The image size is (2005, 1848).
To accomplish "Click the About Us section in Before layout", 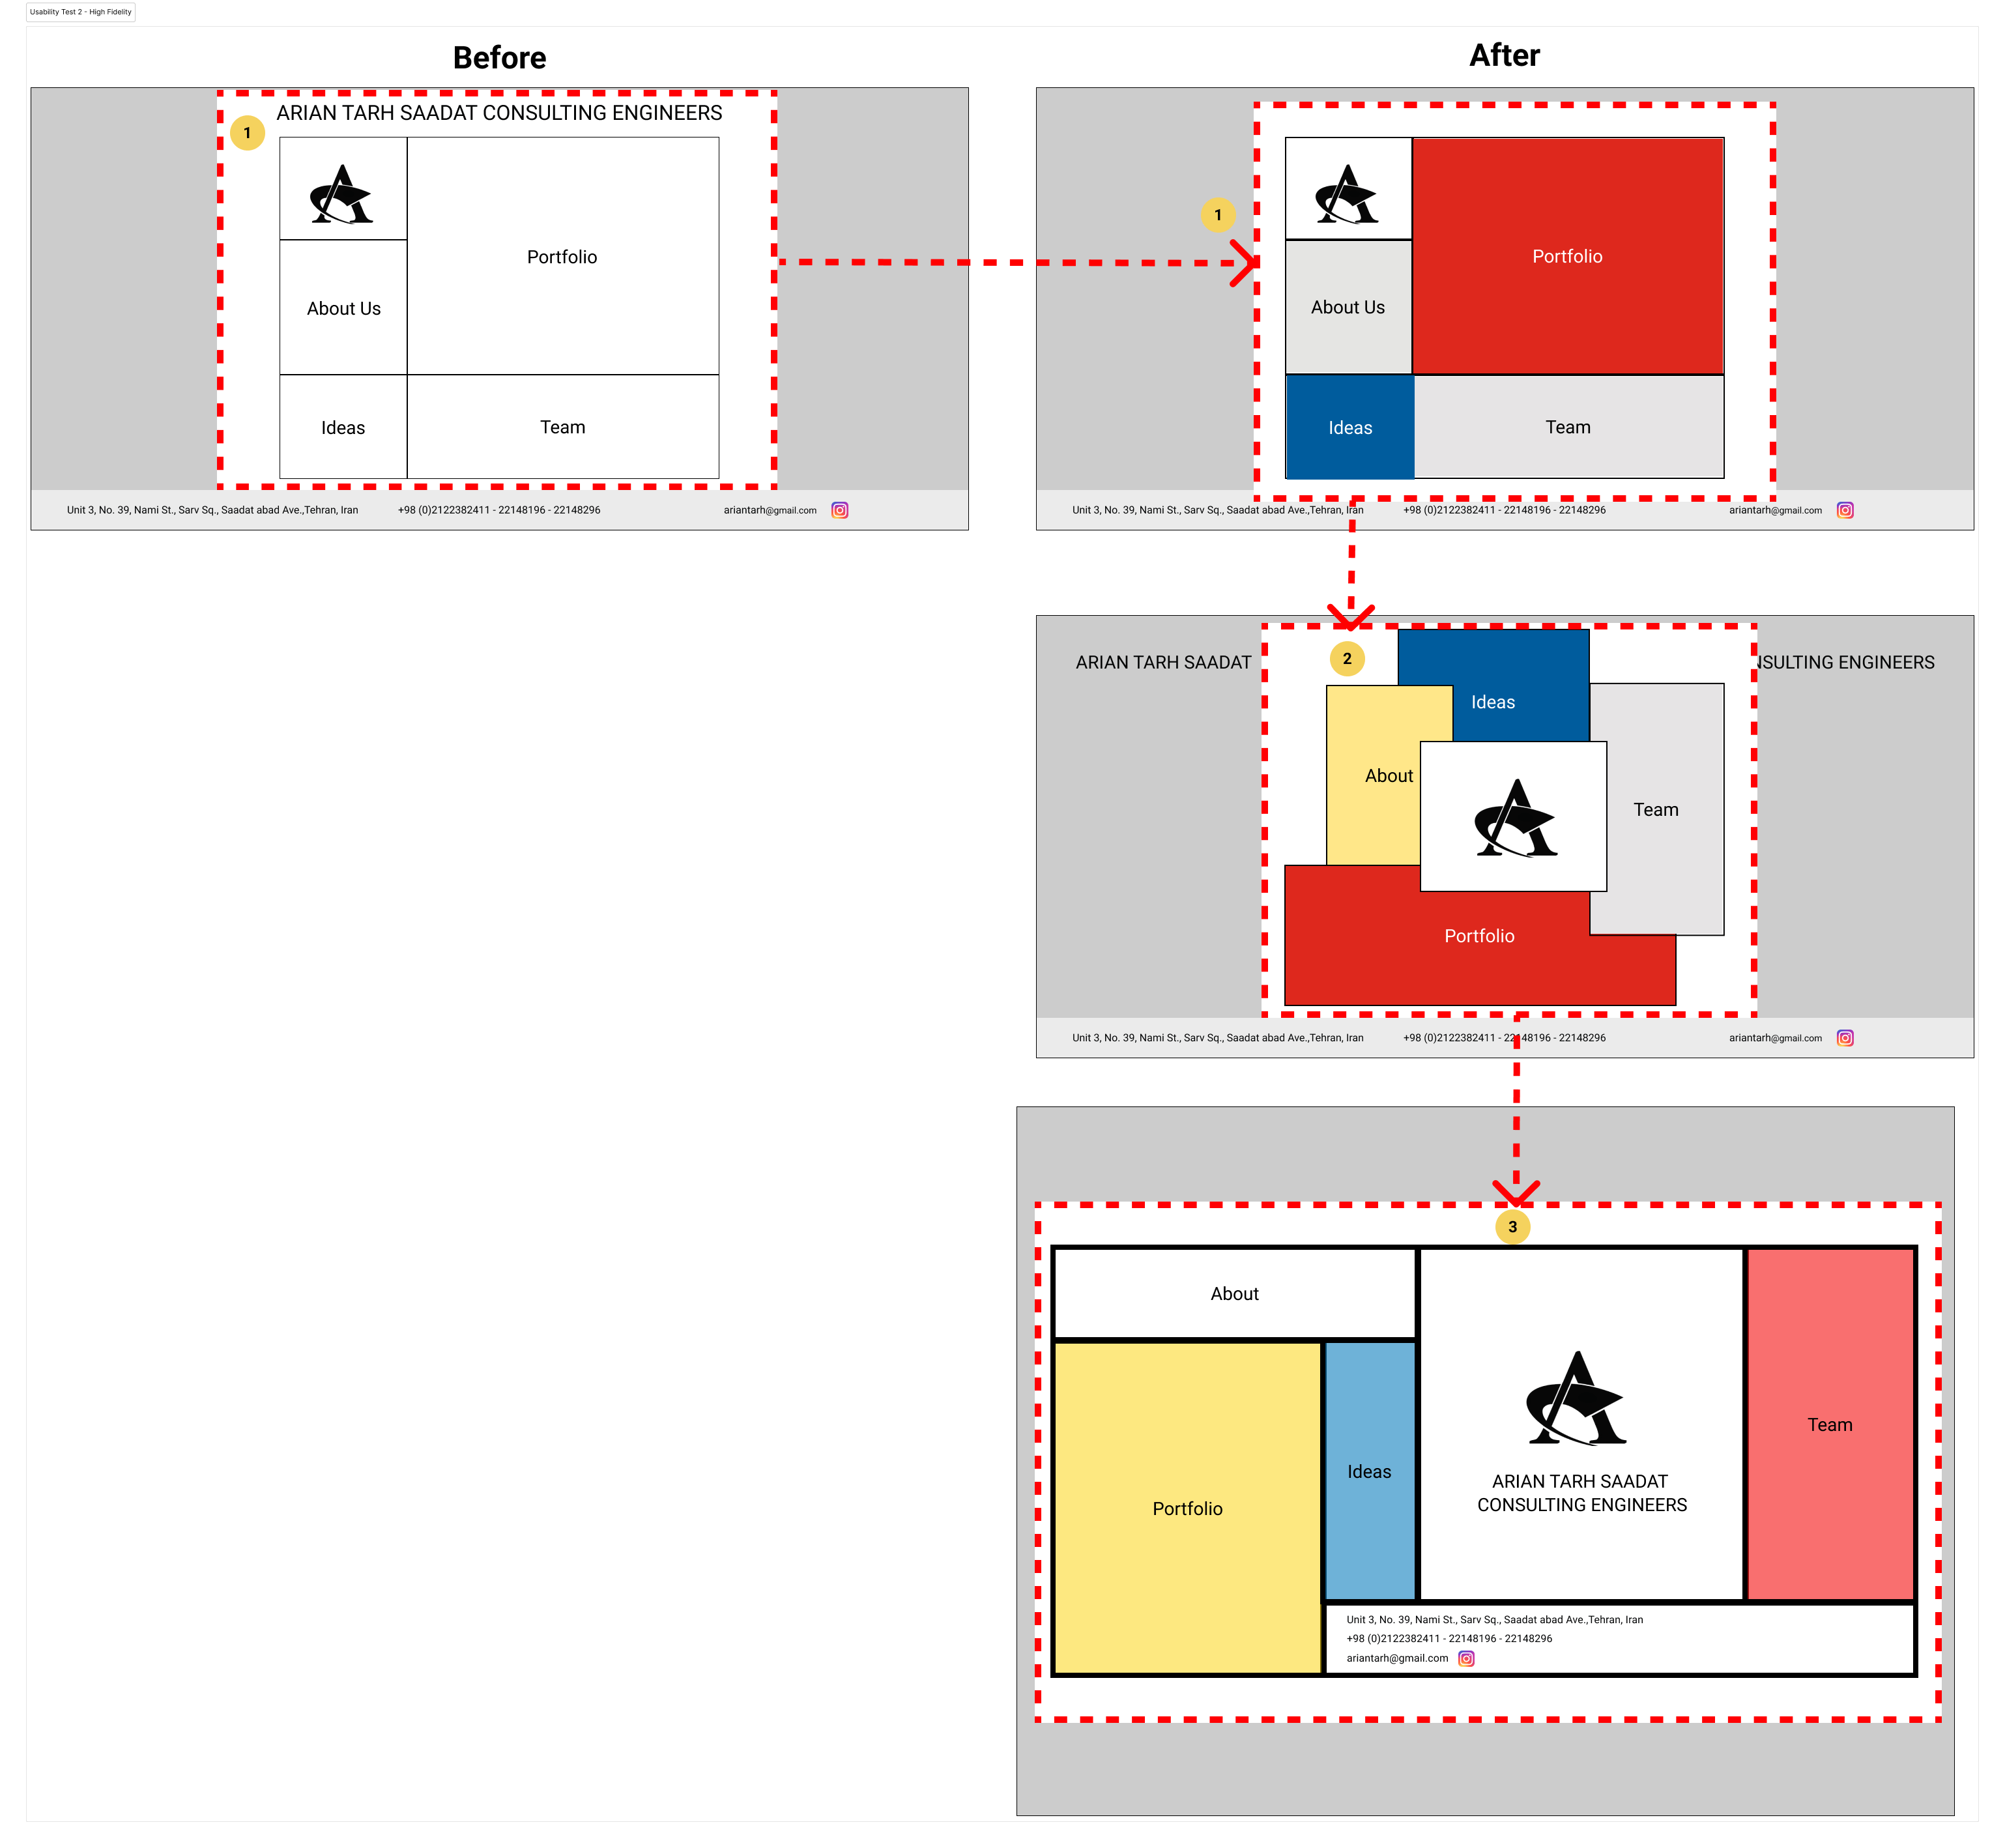I will [x=344, y=309].
